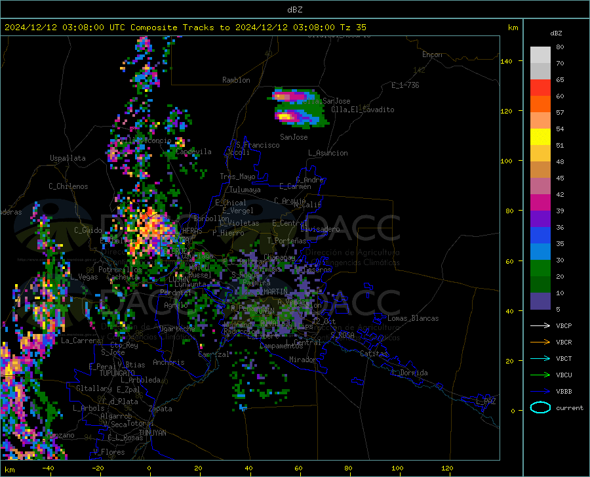Click the white VBCP arrow legend icon

click(x=540, y=325)
